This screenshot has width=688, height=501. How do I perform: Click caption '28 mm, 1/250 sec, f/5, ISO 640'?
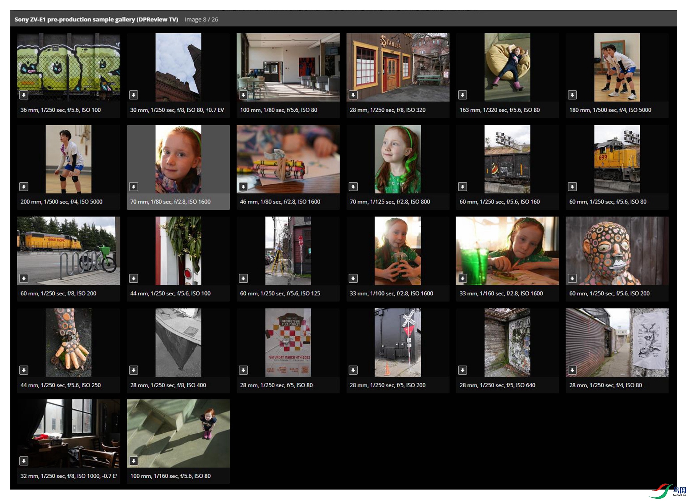(x=497, y=385)
